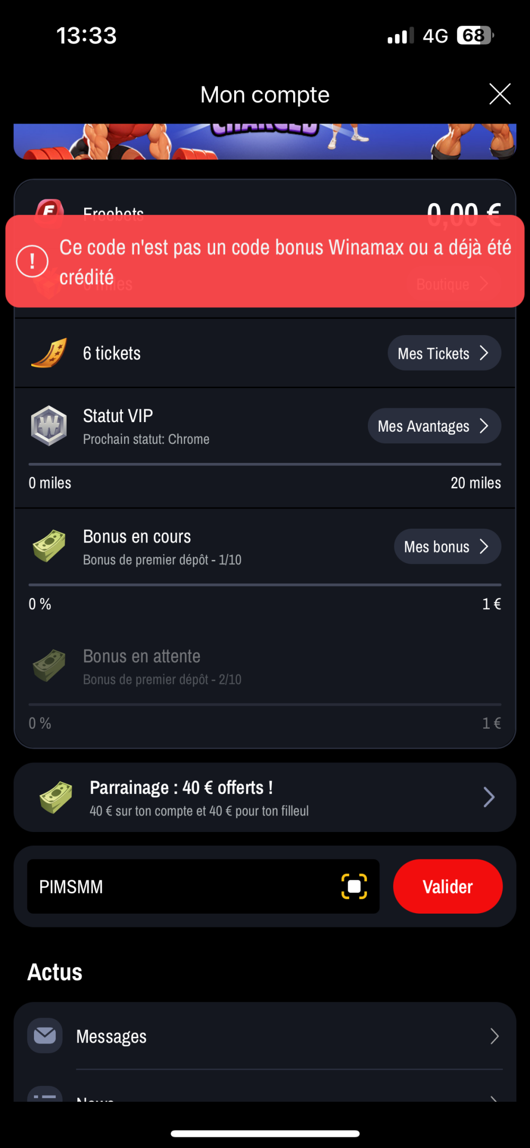The width and height of the screenshot is (530, 1148).
Task: Expand the Parrainage offer chevron
Action: pos(489,797)
